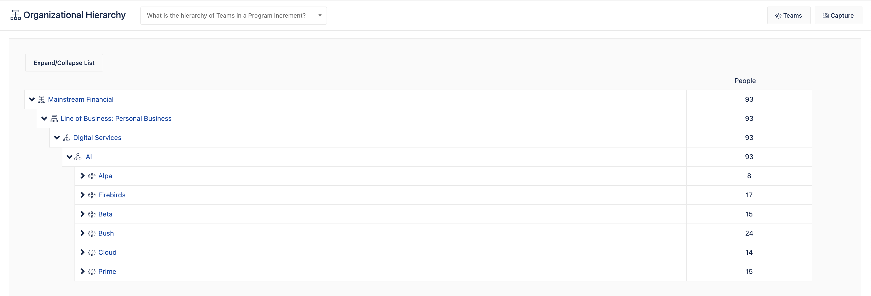The width and height of the screenshot is (871, 296).
Task: Click the Capture button
Action: (838, 16)
